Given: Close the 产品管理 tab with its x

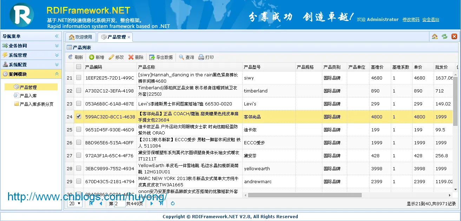Looking at the screenshot, I should [129, 37].
